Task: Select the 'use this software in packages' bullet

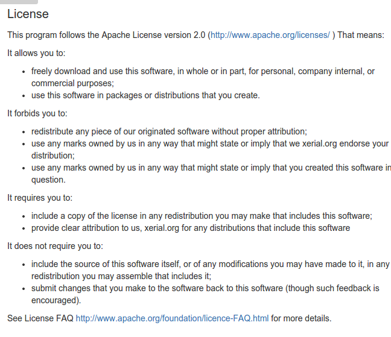Action: pos(145,96)
